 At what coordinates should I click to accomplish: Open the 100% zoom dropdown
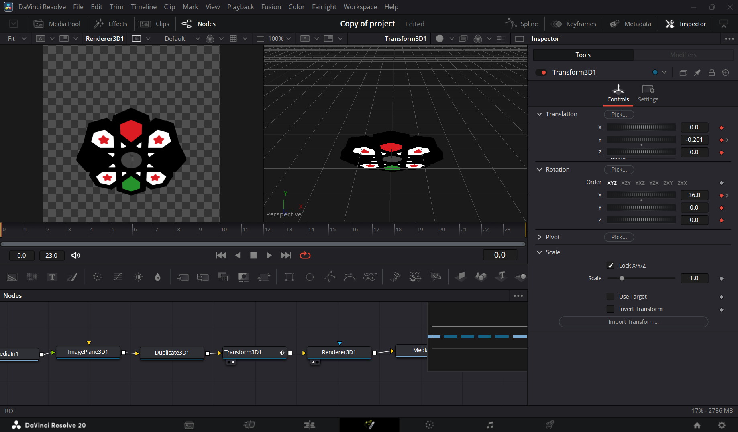(x=279, y=38)
